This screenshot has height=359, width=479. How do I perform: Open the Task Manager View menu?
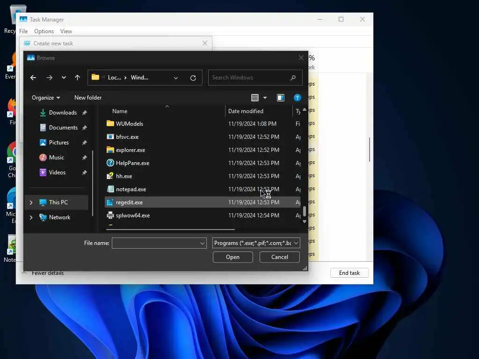coord(66,31)
